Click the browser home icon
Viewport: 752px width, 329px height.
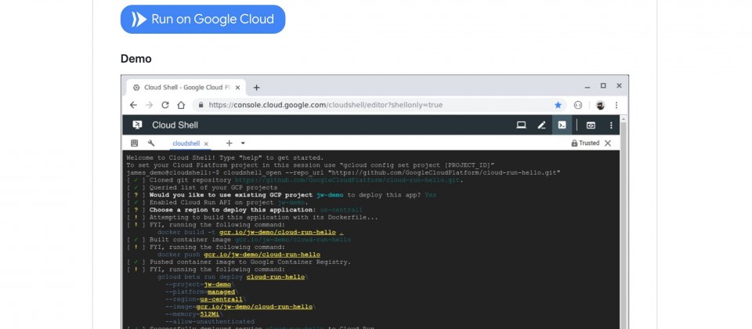tap(181, 105)
